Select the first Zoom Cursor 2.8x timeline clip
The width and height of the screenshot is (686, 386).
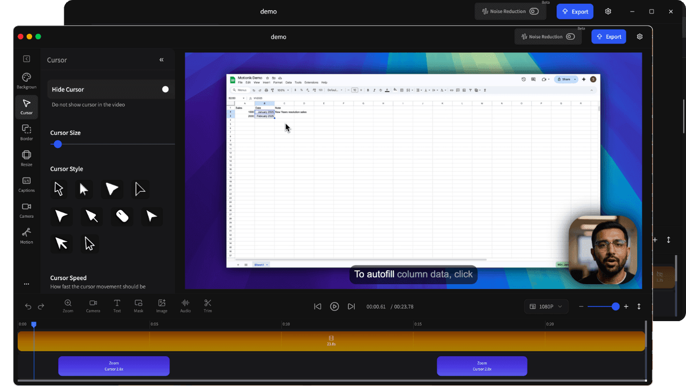114,366
